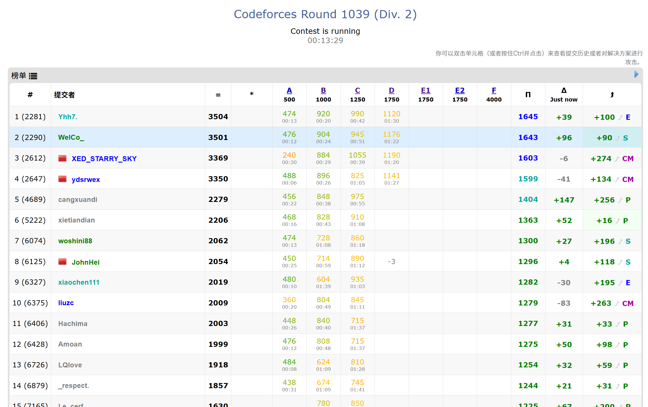Open problem E2 link in header
Viewport: 648px width, 407px height.
point(460,91)
